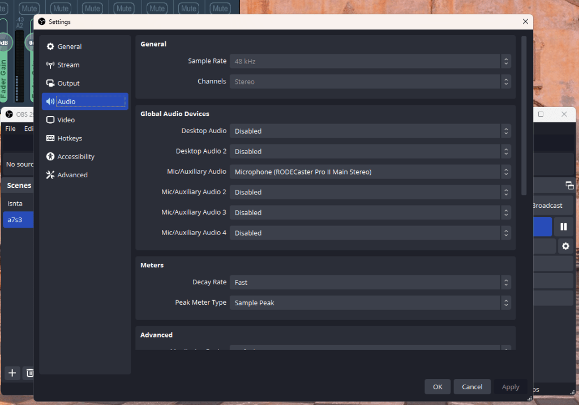Open settings gear in OBS controls panel

click(x=565, y=246)
